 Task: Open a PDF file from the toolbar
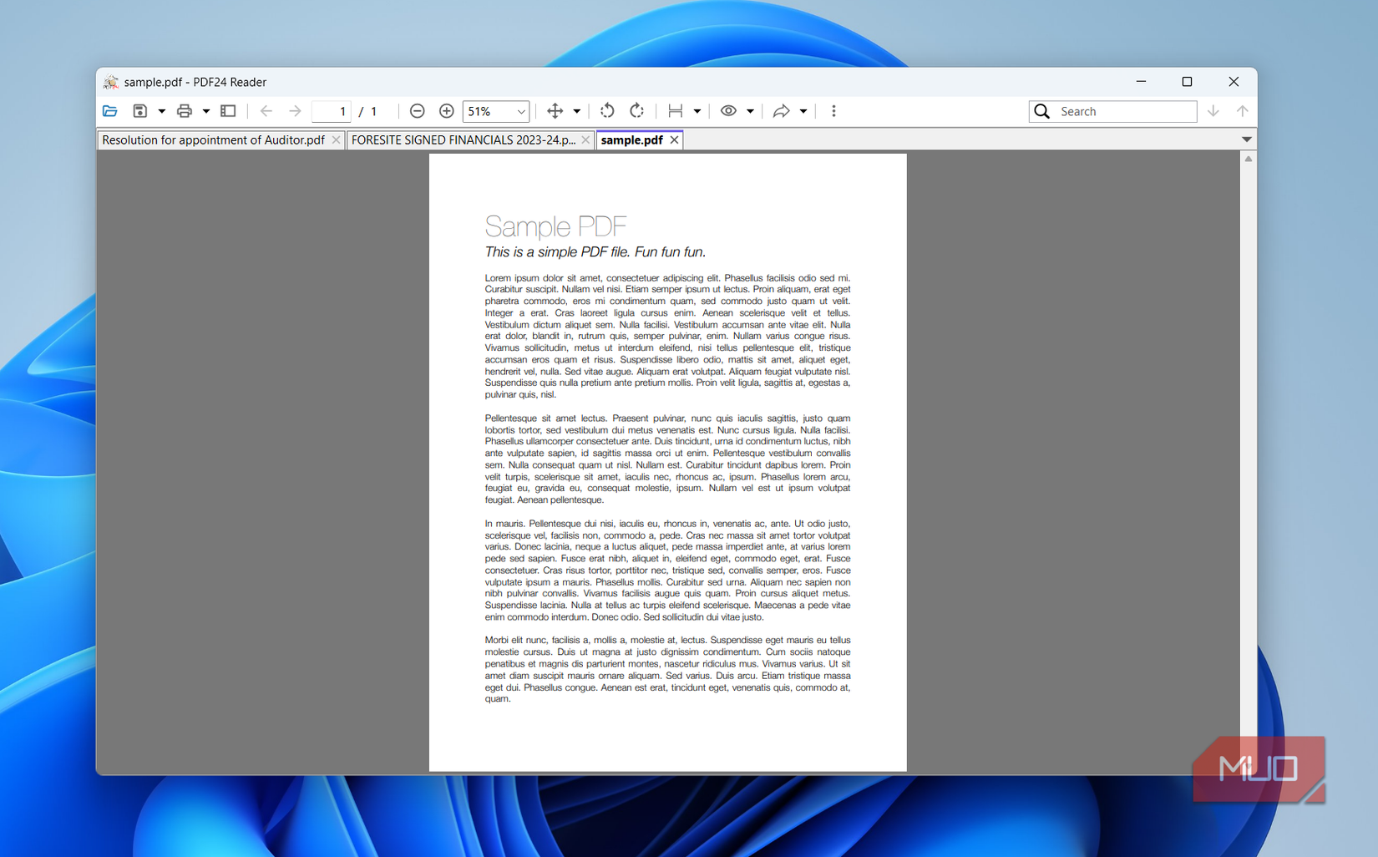[x=109, y=110]
